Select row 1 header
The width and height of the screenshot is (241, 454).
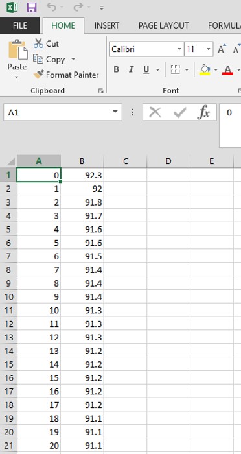(x=8, y=175)
